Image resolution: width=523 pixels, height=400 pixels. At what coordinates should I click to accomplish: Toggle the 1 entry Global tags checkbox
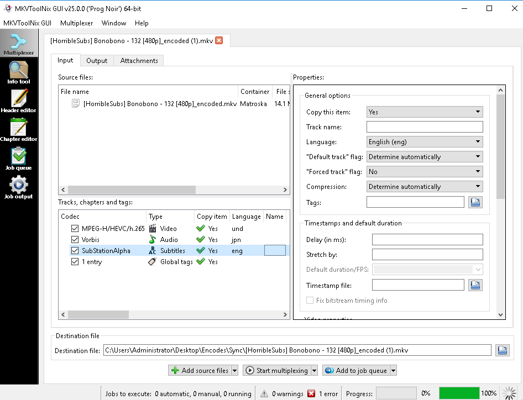coord(75,262)
